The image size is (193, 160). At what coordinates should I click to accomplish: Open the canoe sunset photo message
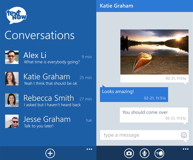tap(154, 52)
